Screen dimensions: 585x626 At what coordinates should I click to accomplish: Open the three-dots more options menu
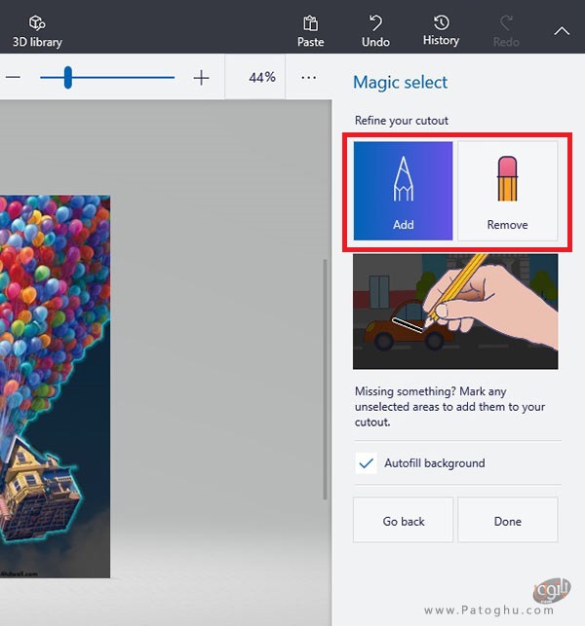tap(308, 77)
